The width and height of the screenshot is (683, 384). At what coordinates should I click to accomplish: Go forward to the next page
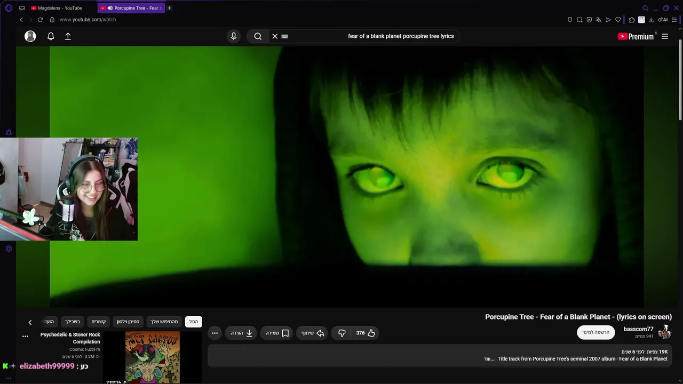[x=30, y=20]
